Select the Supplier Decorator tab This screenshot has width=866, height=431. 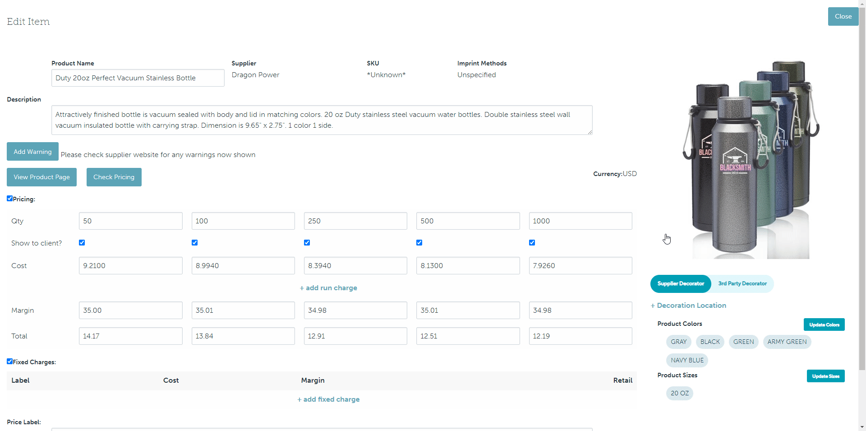coord(680,284)
